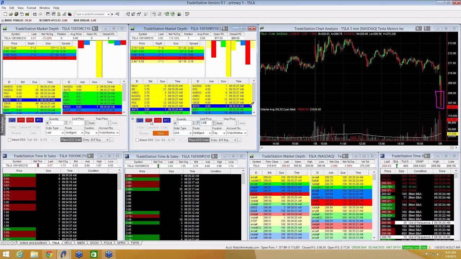This screenshot has width=461, height=259.
Task: Click the Size header in C210 depth table
Action: tap(48, 43)
